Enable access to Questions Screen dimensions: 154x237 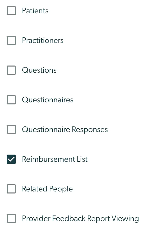coord(11,70)
